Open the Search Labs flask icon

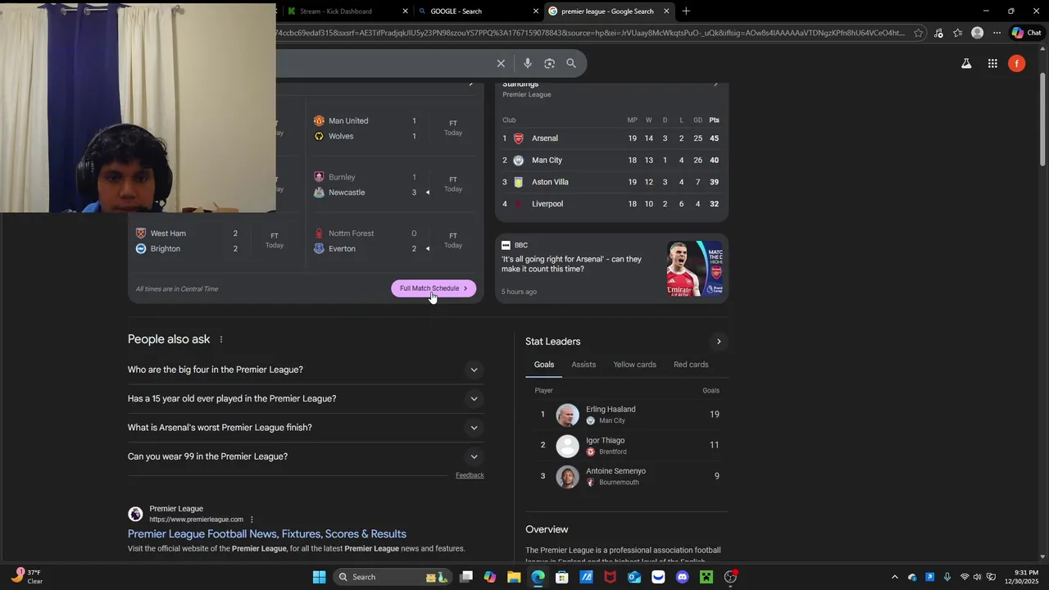[x=966, y=63]
